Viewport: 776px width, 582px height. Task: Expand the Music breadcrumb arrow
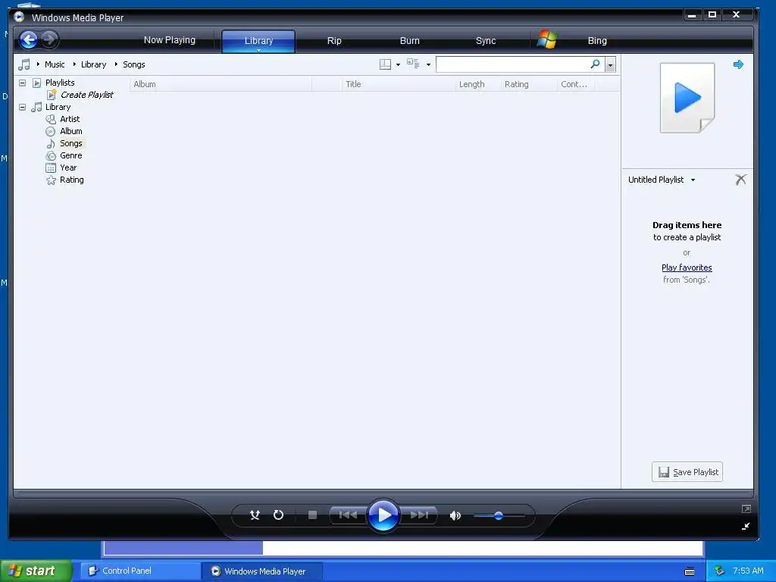point(38,64)
